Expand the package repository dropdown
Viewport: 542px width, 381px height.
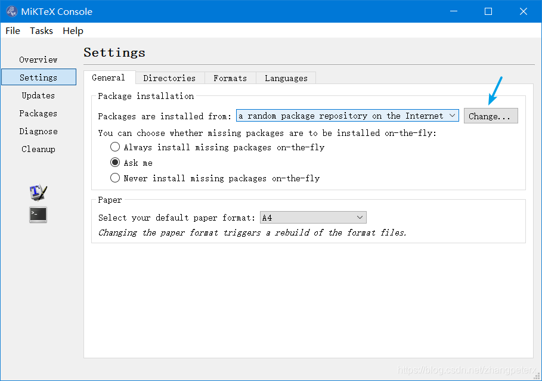pos(348,116)
